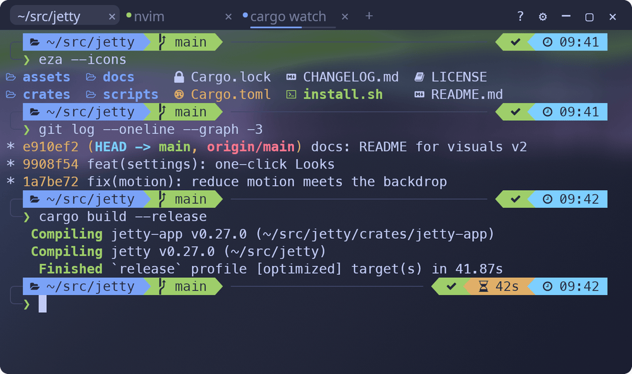Click the docs folder icon
Image resolution: width=632 pixels, height=374 pixels.
[91, 77]
